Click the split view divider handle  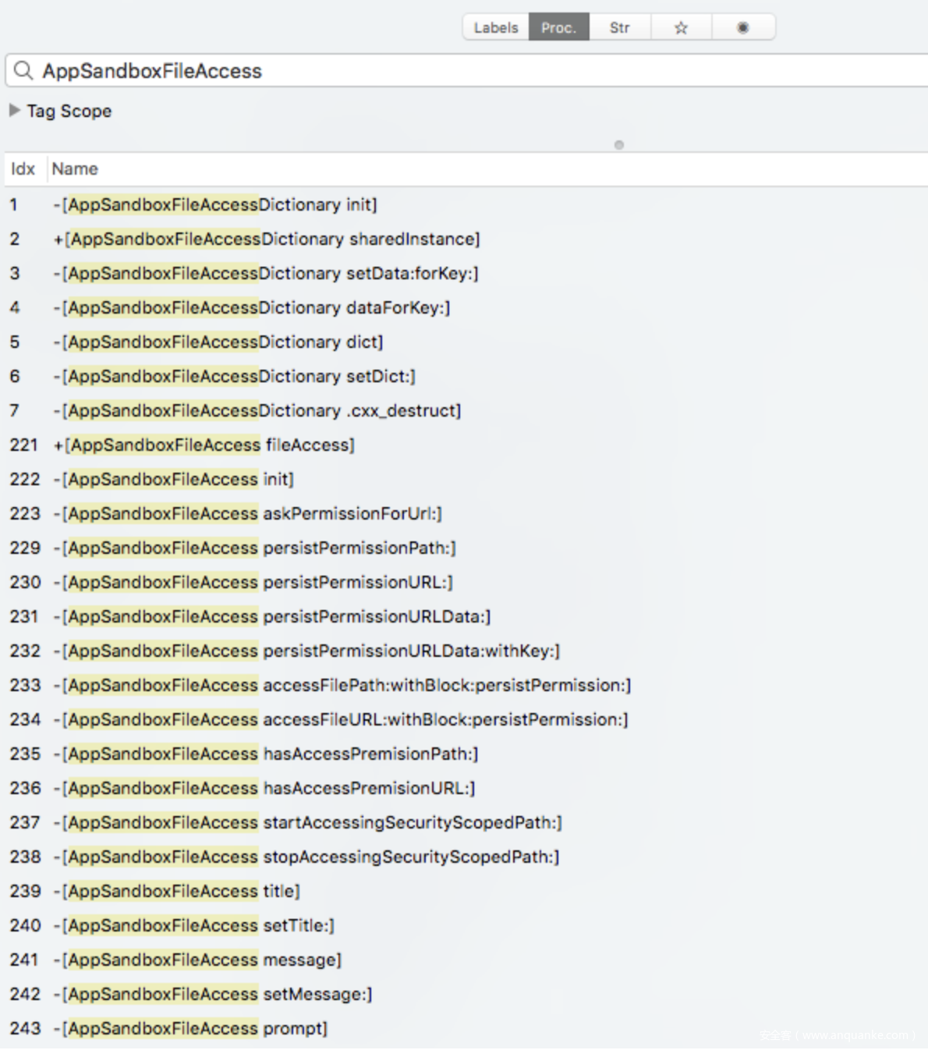click(618, 145)
